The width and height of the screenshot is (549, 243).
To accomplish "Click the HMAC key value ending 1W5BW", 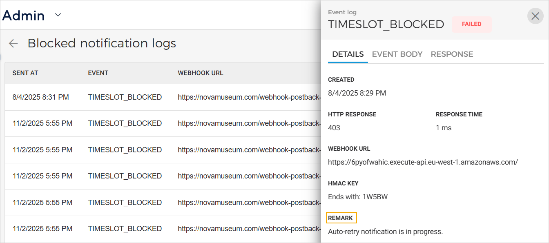I will tap(358, 197).
